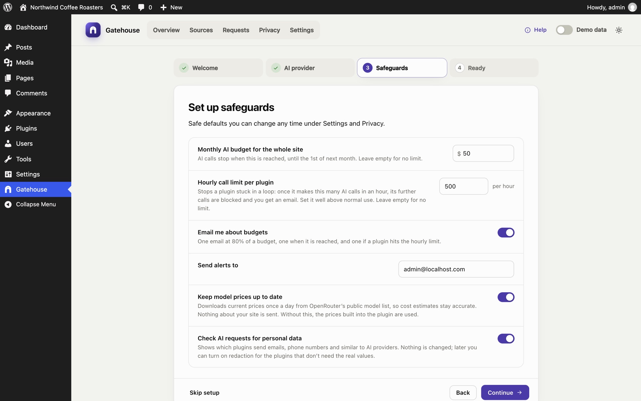Disable Keep model prices up to date
This screenshot has height=401, width=641.
click(506, 297)
